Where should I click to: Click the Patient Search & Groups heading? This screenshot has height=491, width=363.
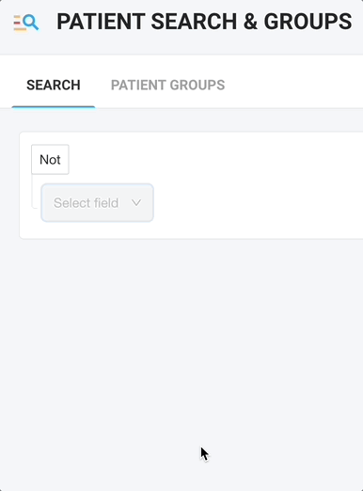(x=204, y=22)
